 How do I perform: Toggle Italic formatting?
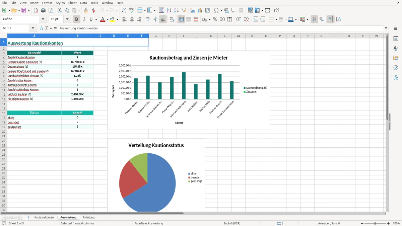pyautogui.click(x=84, y=19)
